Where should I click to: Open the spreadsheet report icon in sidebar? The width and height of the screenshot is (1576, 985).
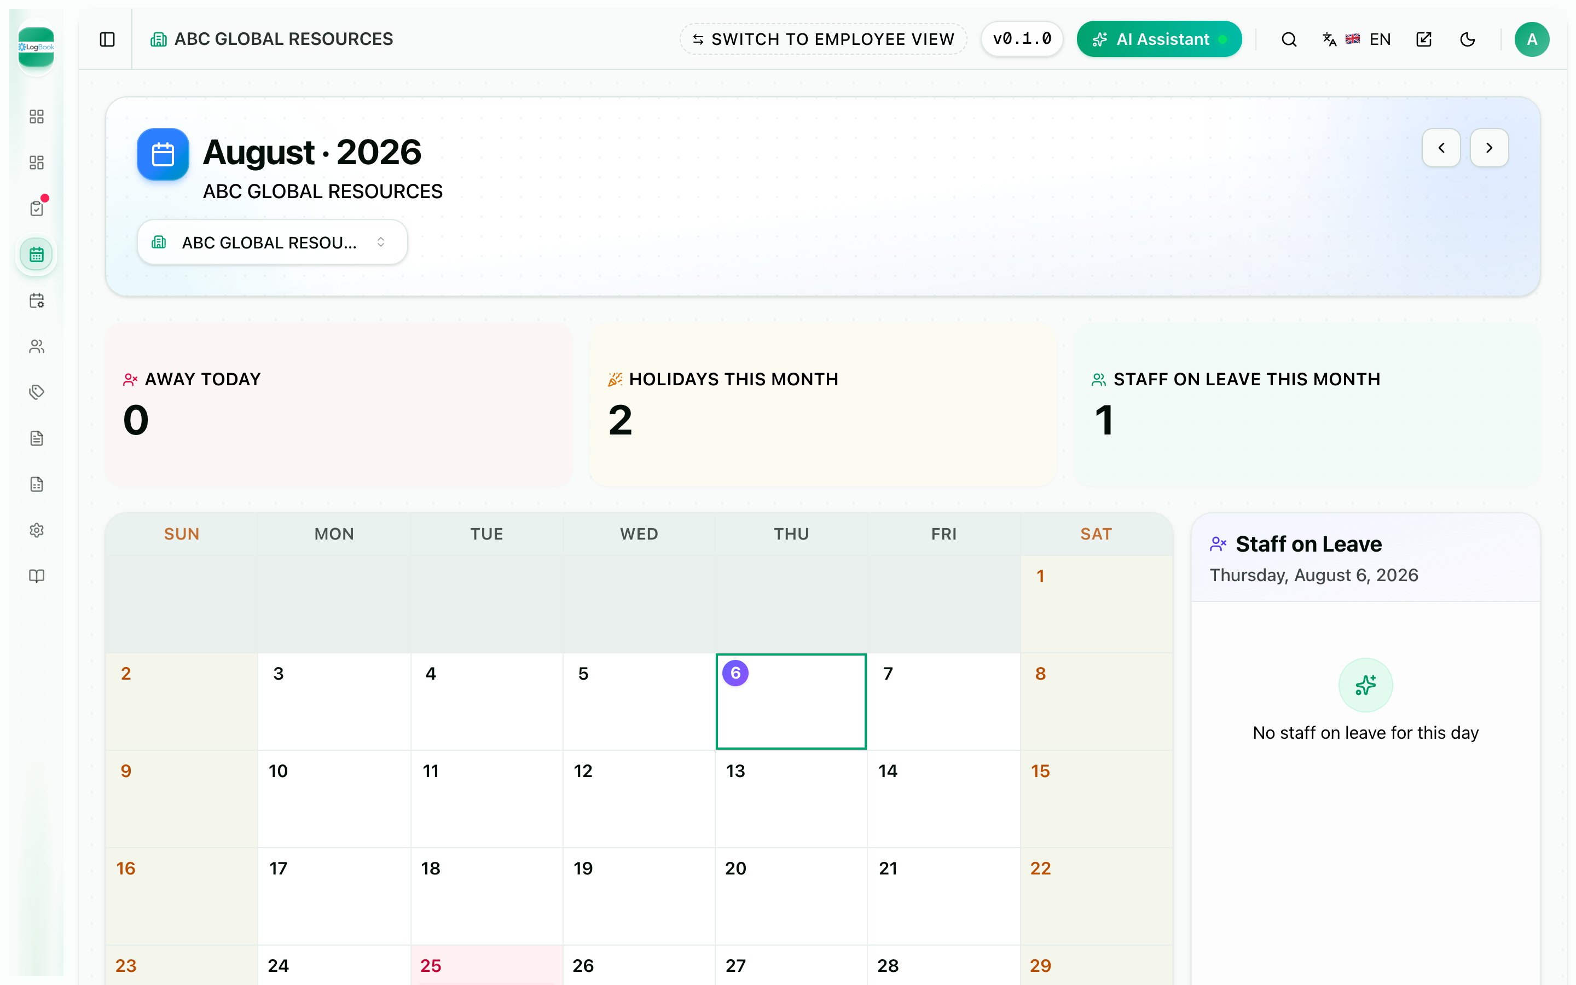click(37, 484)
